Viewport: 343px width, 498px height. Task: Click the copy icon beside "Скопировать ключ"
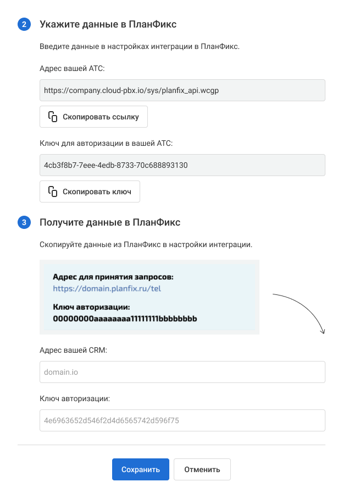click(53, 191)
